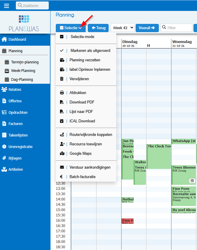Open the Week 43 dropdown
This screenshot has height=250, width=197.
coord(122,28)
